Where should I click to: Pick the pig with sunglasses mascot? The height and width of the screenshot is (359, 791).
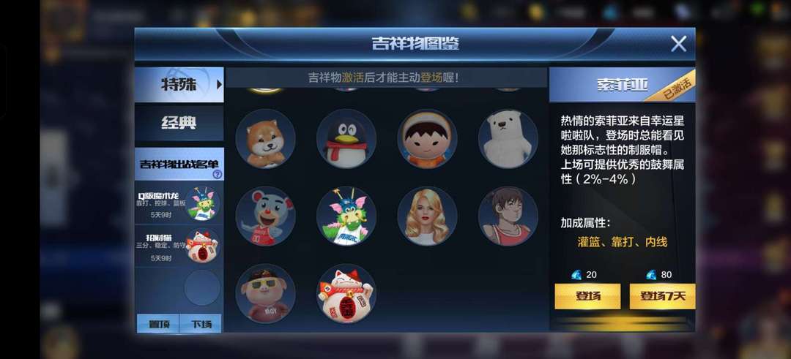point(265,293)
